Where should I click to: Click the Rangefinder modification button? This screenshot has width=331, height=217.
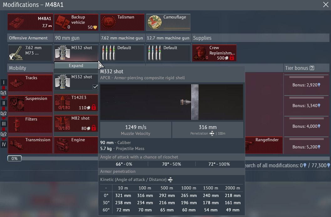click(x=264, y=145)
